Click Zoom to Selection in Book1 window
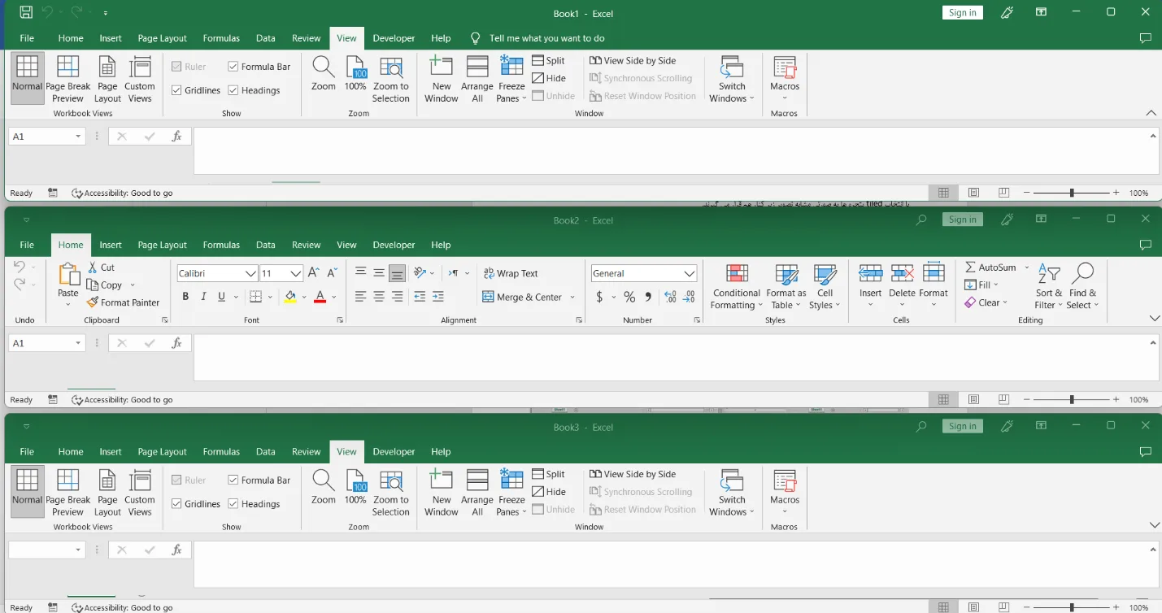The height and width of the screenshot is (613, 1162). click(391, 80)
